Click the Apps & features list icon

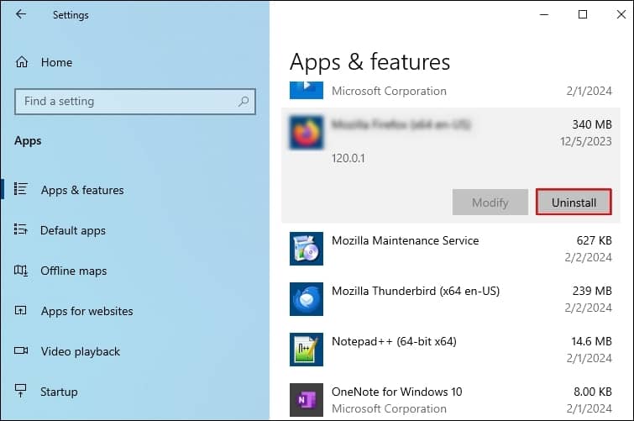[x=21, y=189]
